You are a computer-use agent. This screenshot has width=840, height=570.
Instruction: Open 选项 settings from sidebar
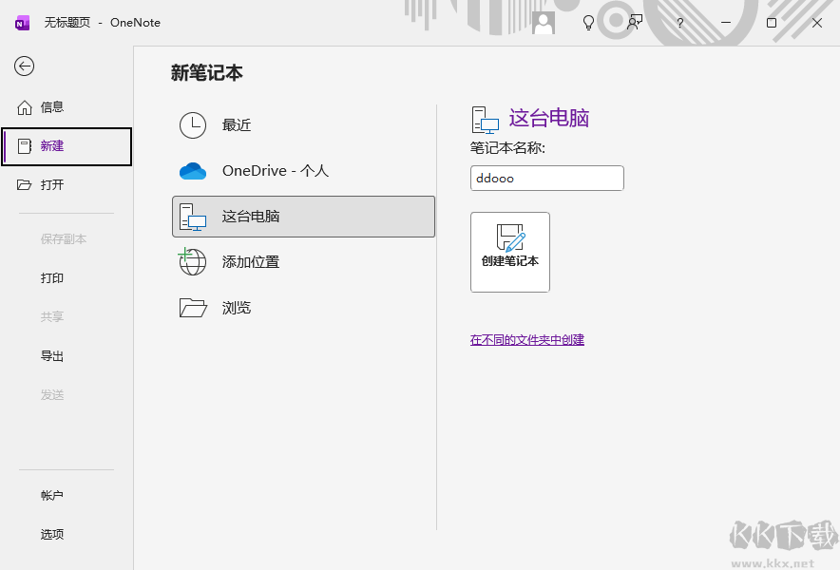pos(52,534)
